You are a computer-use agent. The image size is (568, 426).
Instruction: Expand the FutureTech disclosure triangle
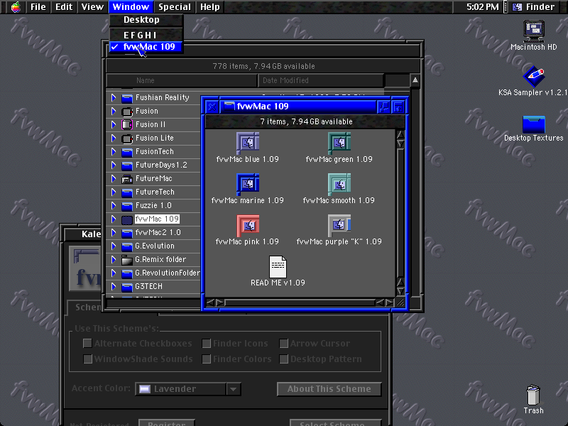(x=114, y=192)
